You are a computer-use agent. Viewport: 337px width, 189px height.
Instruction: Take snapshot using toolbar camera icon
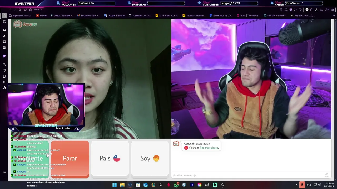coord(286,10)
